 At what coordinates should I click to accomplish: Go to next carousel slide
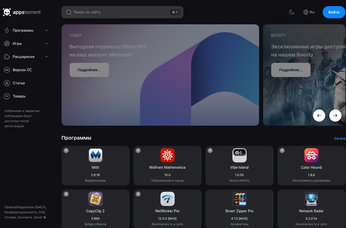click(335, 116)
